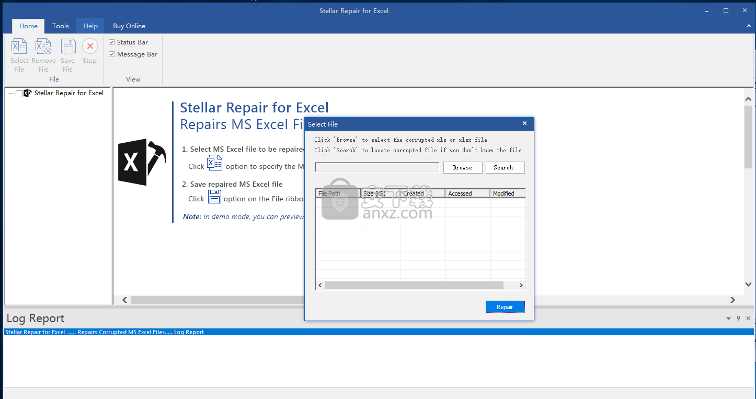Image resolution: width=756 pixels, height=399 pixels.
Task: Open the Buy Online tab
Action: pos(129,26)
